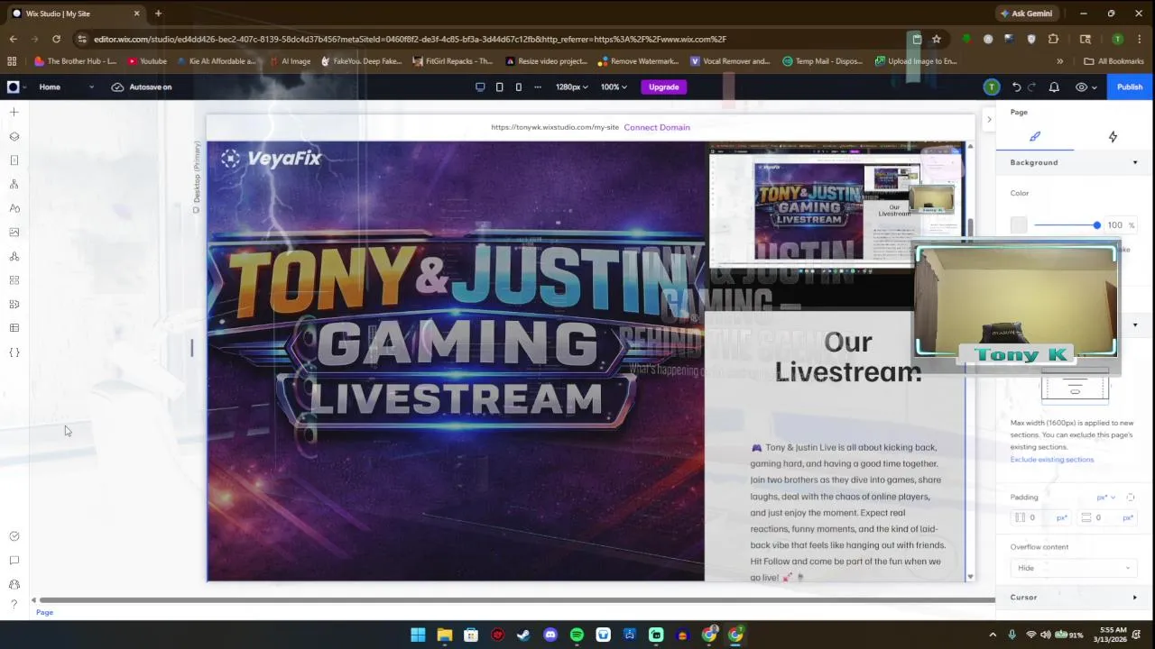Click the green T account avatar

(x=992, y=87)
